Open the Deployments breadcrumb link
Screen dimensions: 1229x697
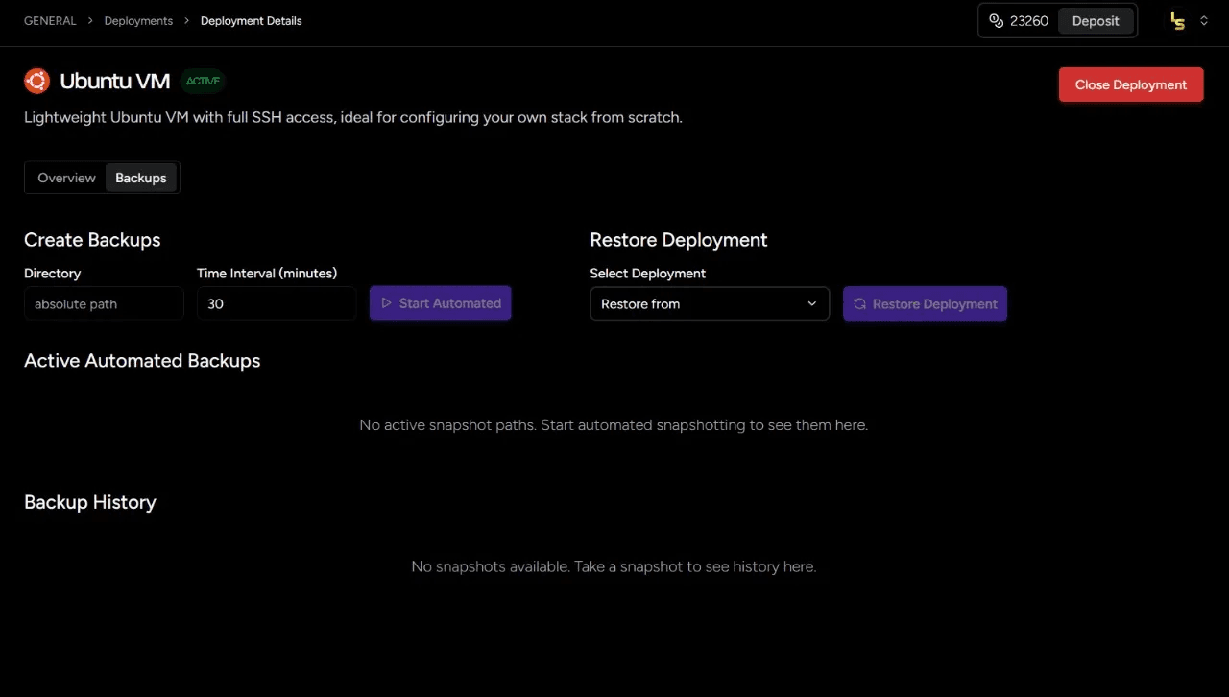pyautogui.click(x=137, y=20)
